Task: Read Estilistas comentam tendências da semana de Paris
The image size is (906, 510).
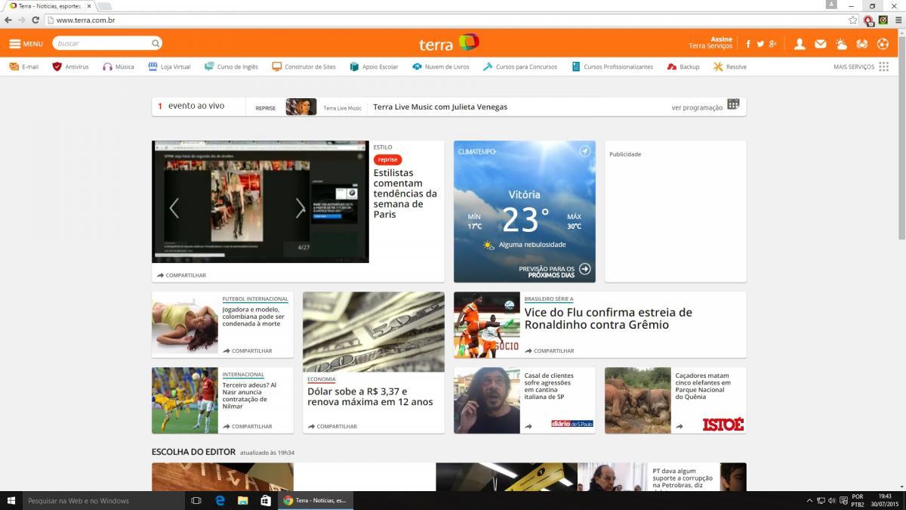Action: [x=405, y=193]
